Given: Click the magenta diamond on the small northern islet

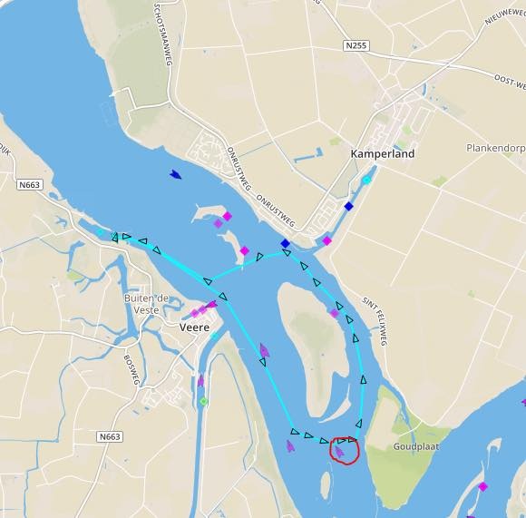Looking at the screenshot, I should pos(227,217).
